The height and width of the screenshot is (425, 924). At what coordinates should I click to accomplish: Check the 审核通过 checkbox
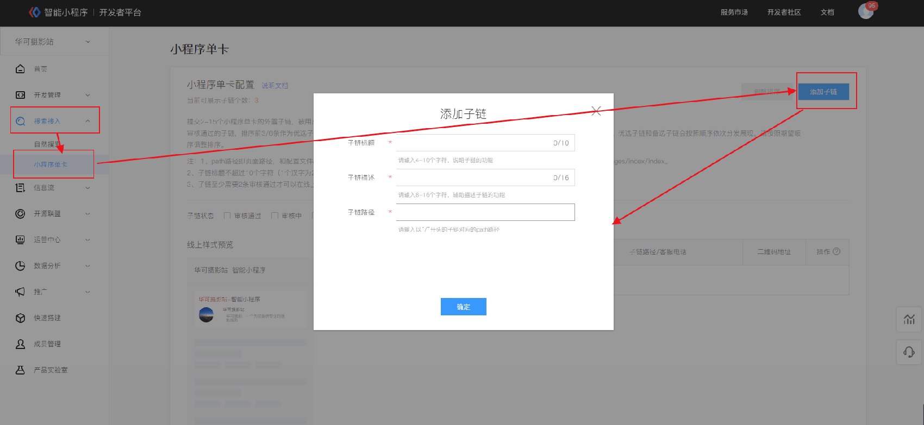coord(227,215)
